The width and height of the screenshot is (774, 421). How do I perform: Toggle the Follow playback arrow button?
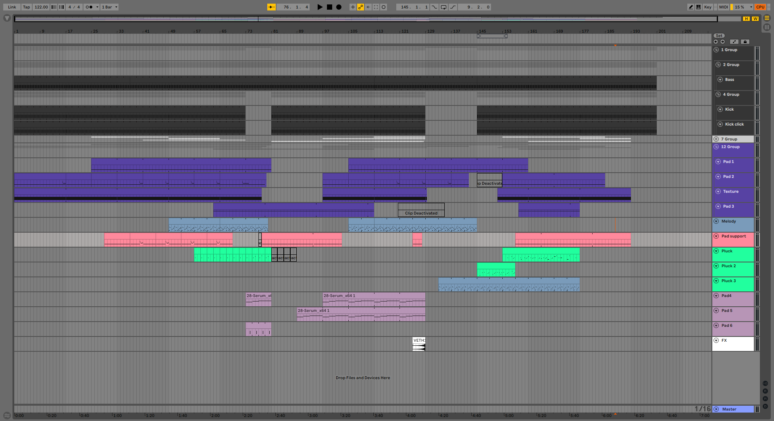(x=272, y=7)
